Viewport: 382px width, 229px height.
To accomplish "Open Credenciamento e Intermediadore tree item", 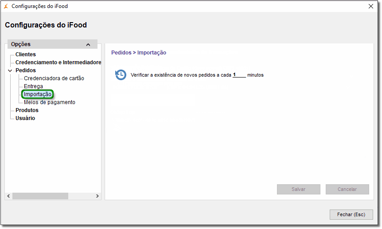I will [x=58, y=62].
